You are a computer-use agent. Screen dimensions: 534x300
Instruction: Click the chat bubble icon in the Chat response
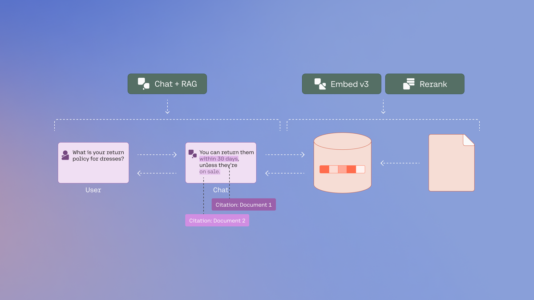pos(193,153)
